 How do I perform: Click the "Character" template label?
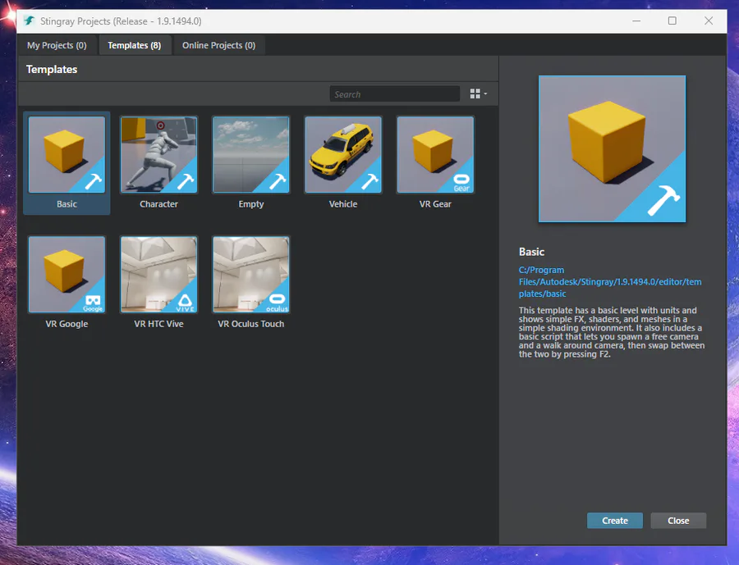click(x=158, y=204)
